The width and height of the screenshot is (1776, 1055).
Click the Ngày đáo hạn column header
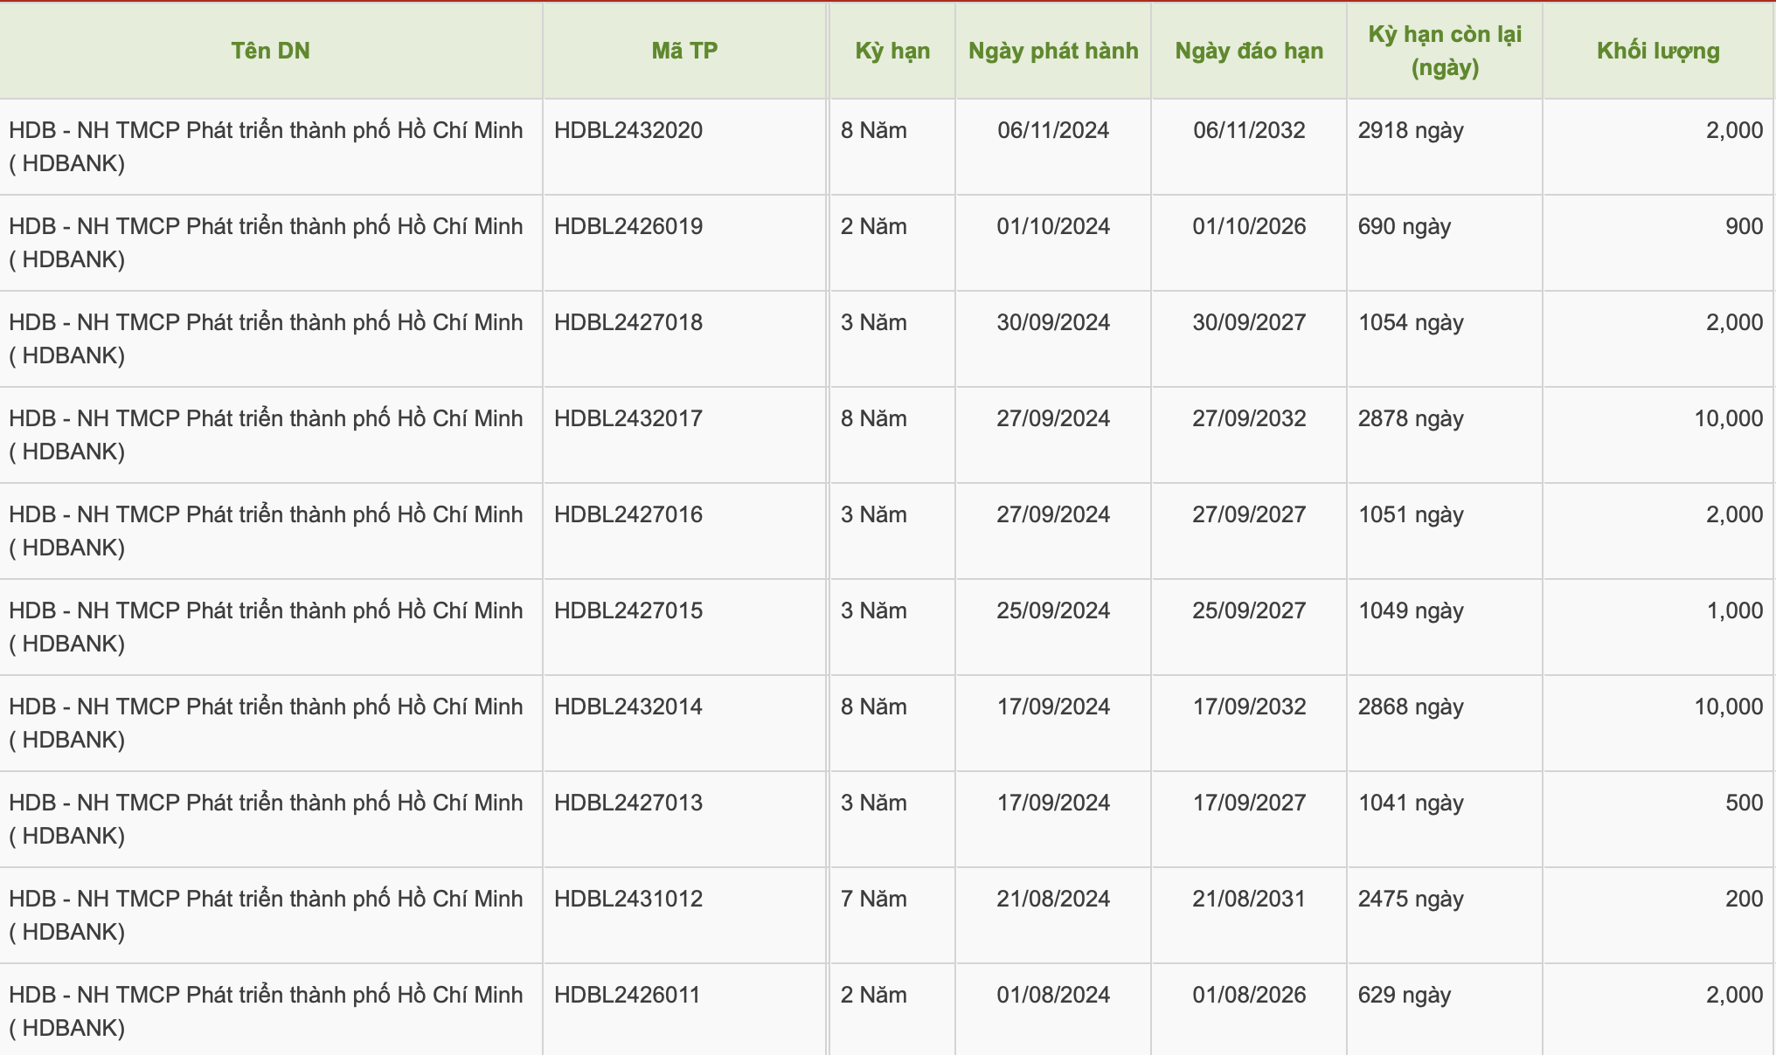1249,51
